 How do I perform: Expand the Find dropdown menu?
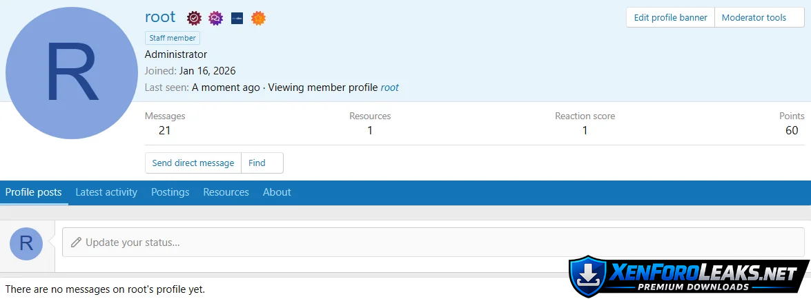click(x=262, y=163)
